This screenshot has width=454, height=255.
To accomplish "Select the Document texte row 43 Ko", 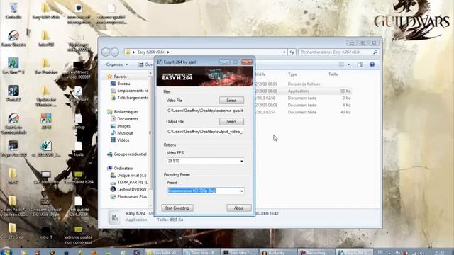I will [x=304, y=112].
